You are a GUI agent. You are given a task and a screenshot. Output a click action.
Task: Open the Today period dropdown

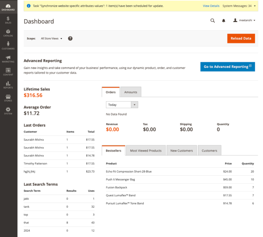(x=122, y=105)
